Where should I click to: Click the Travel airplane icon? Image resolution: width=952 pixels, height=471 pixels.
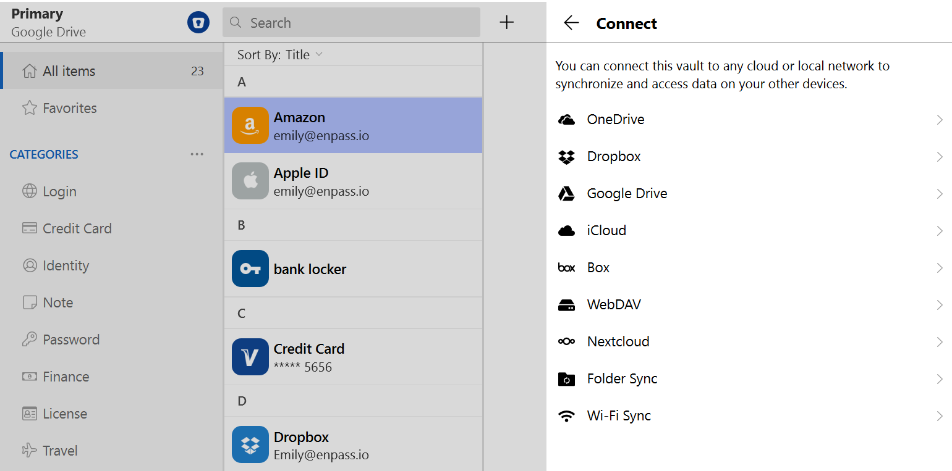29,451
